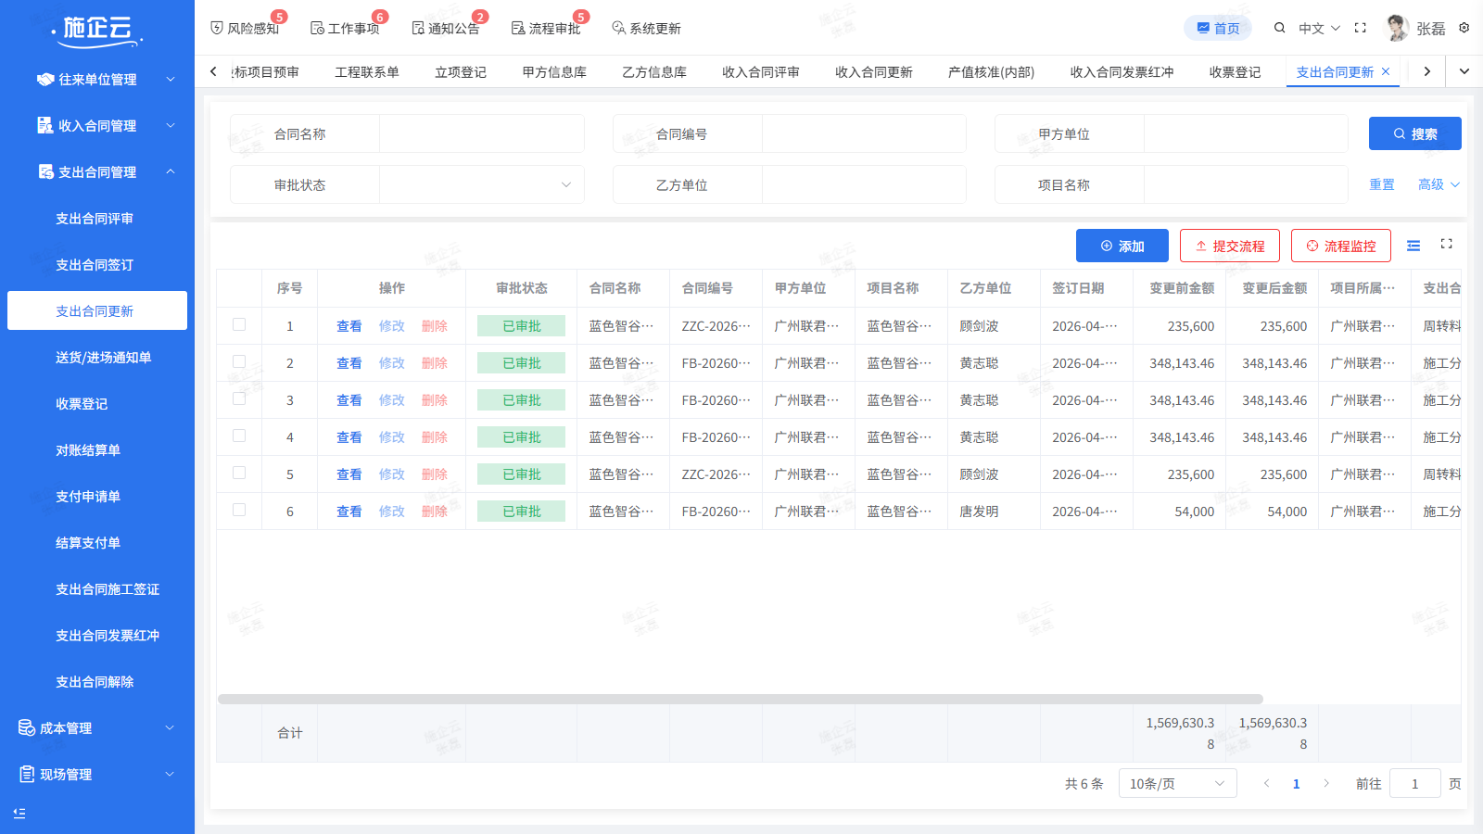Screen dimensions: 1483x834
Task: Open 系统更新 icon in top bar
Action: pos(618,29)
